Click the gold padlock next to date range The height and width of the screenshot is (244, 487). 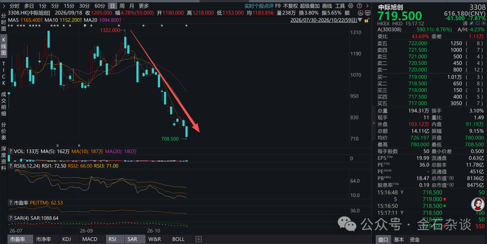pyautogui.click(x=367, y=20)
